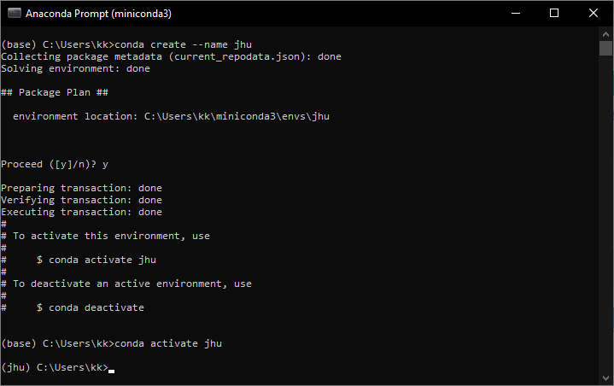Screen dimensions: 614x386
Task: Click the vertical scrollbar thumb
Action: click(x=605, y=48)
